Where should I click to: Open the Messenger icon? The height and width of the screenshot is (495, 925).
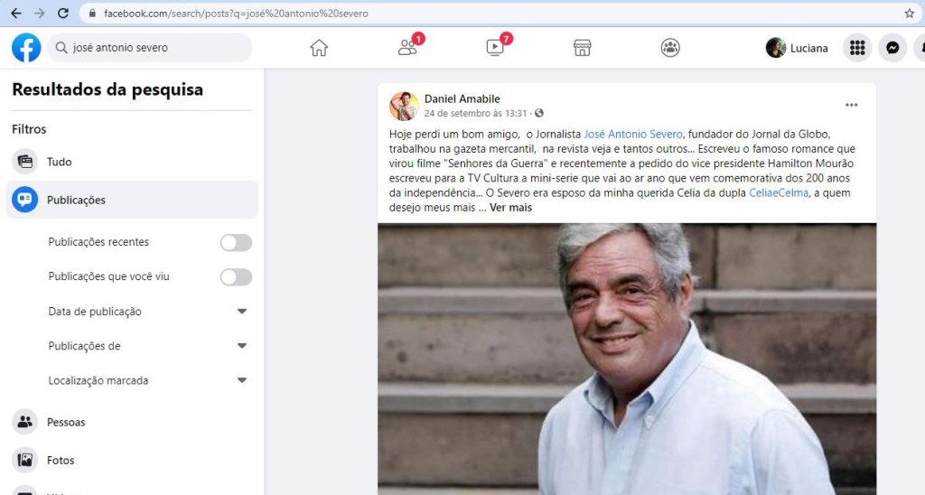892,48
